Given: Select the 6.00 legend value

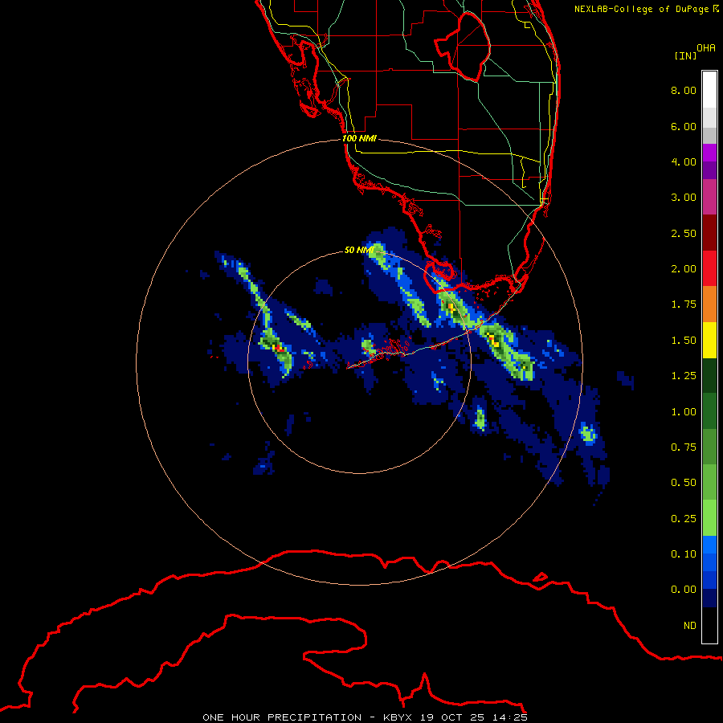Looking at the screenshot, I should 684,126.
